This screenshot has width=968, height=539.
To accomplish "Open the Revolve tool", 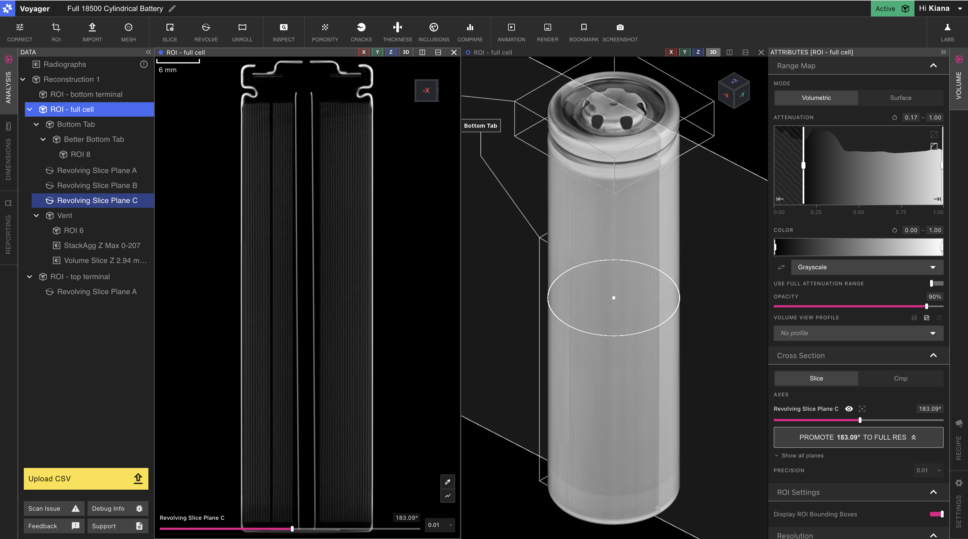I will click(x=206, y=32).
